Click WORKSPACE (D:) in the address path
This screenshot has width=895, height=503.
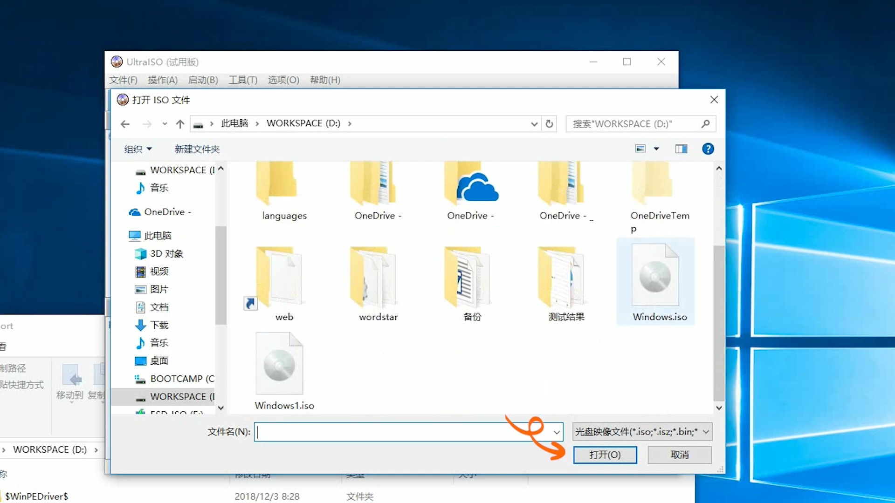303,123
